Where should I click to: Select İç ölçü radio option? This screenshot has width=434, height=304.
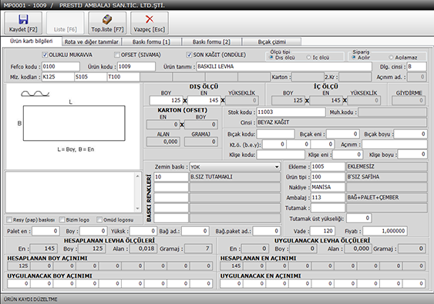(308, 58)
